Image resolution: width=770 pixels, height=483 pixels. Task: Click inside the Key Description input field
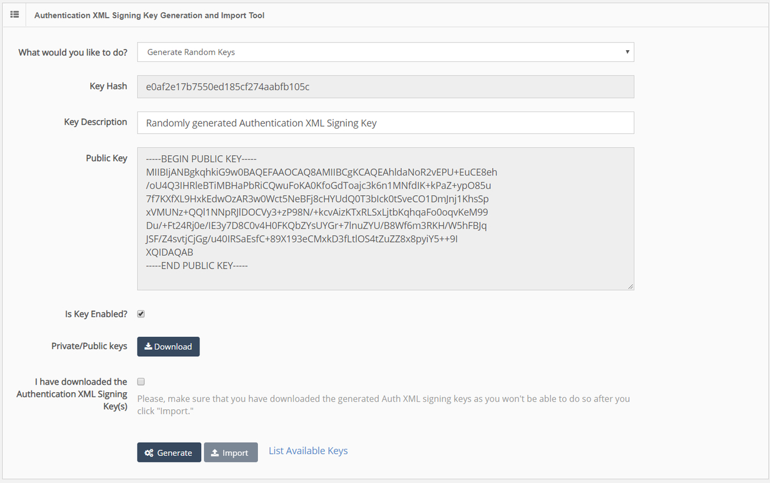point(385,123)
